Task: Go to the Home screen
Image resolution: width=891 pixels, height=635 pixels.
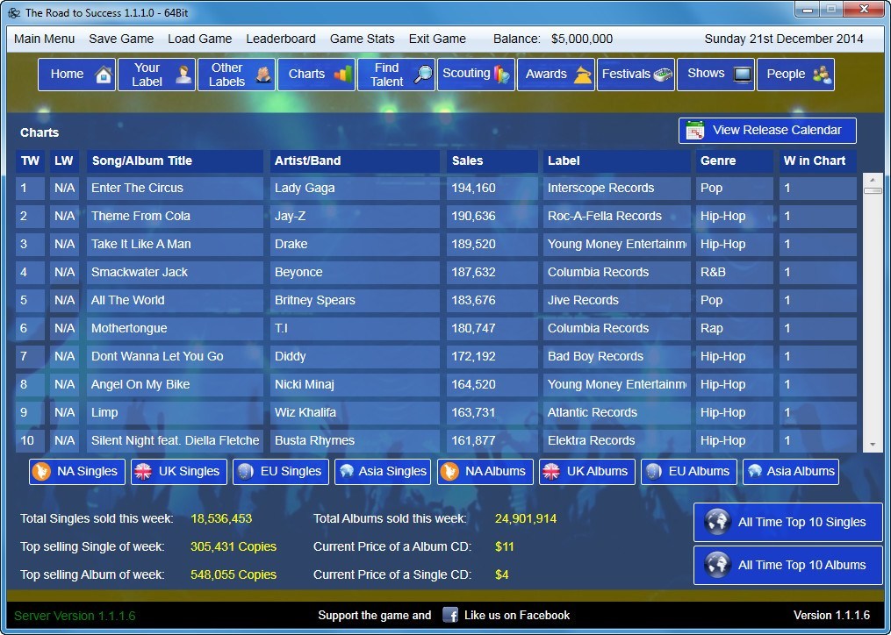Action: click(x=76, y=75)
